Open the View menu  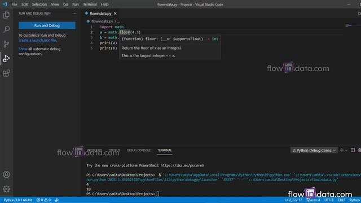[55, 5]
